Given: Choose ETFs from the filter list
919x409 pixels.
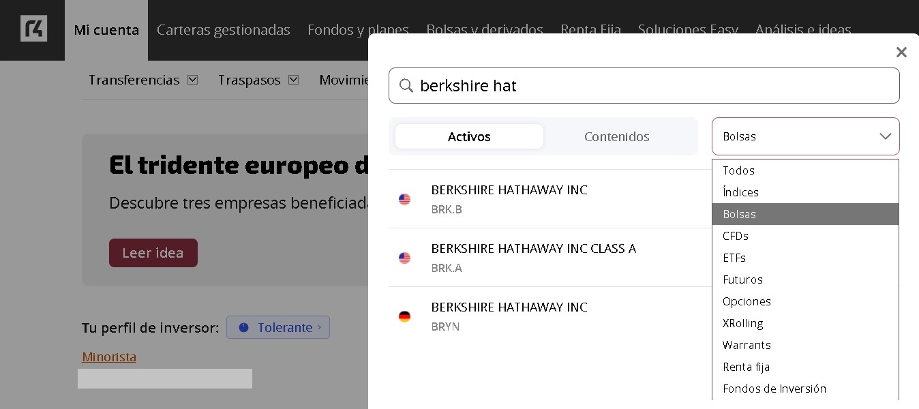Looking at the screenshot, I should (x=734, y=258).
